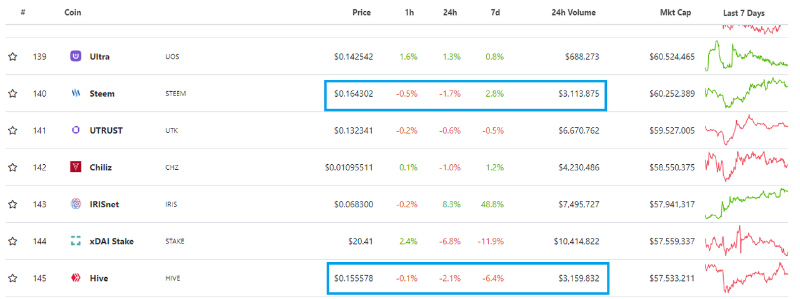
Task: Star the IRISnet coin
Action: [x=12, y=204]
